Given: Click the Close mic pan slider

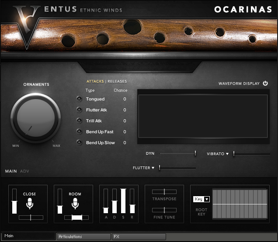Looking at the screenshot, I should 31,218.
